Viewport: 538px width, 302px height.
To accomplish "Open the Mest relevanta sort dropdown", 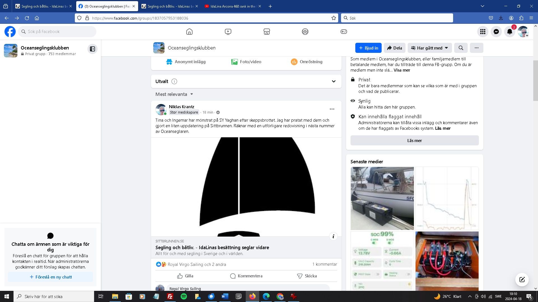I will point(174,94).
